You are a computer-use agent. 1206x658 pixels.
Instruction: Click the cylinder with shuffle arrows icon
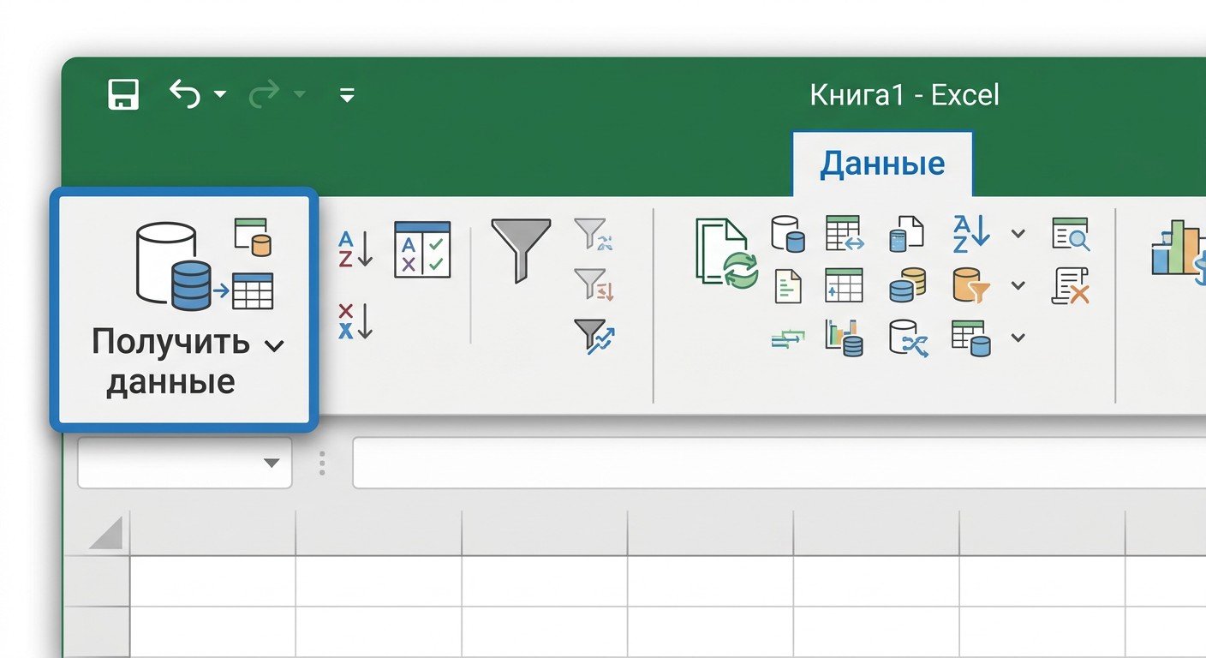(x=908, y=338)
